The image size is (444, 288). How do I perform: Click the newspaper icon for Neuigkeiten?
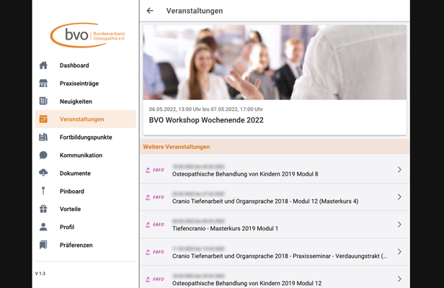[x=43, y=101]
